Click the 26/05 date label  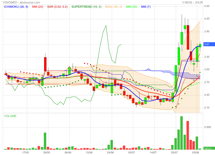click(46, 152)
